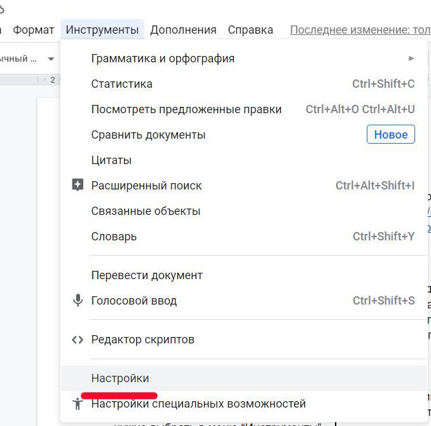The image size is (431, 426).
Task: Open the Формат menu
Action: coord(33,30)
